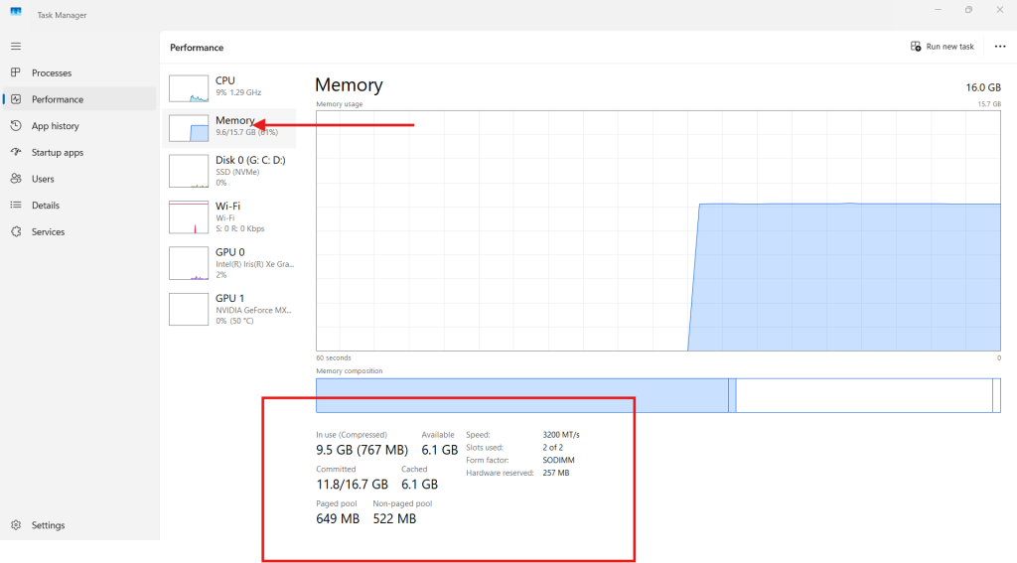Open the App history page
Image resolution: width=1017 pixels, height=563 pixels.
pos(56,126)
